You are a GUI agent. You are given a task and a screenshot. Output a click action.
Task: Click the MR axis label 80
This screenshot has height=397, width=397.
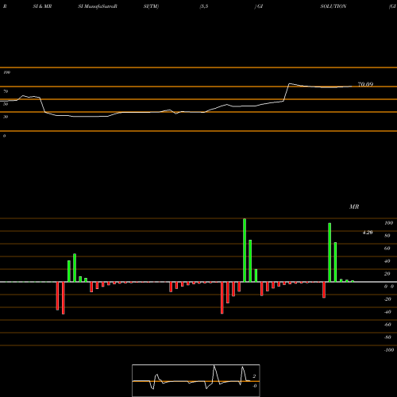[387, 236]
